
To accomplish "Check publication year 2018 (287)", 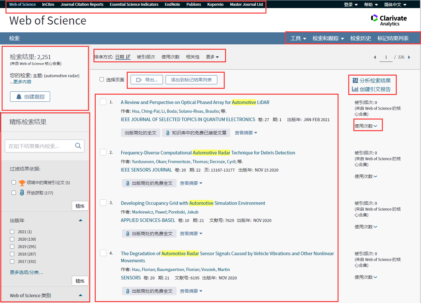I will (x=12, y=254).
